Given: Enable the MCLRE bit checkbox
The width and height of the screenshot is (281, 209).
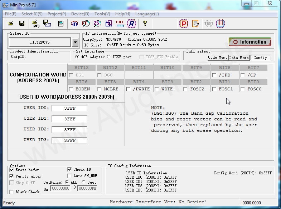Looking at the screenshot, I should [x=100, y=89].
